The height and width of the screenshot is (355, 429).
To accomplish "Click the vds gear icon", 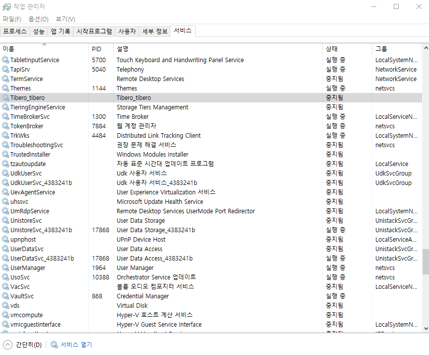I will (x=5, y=305).
